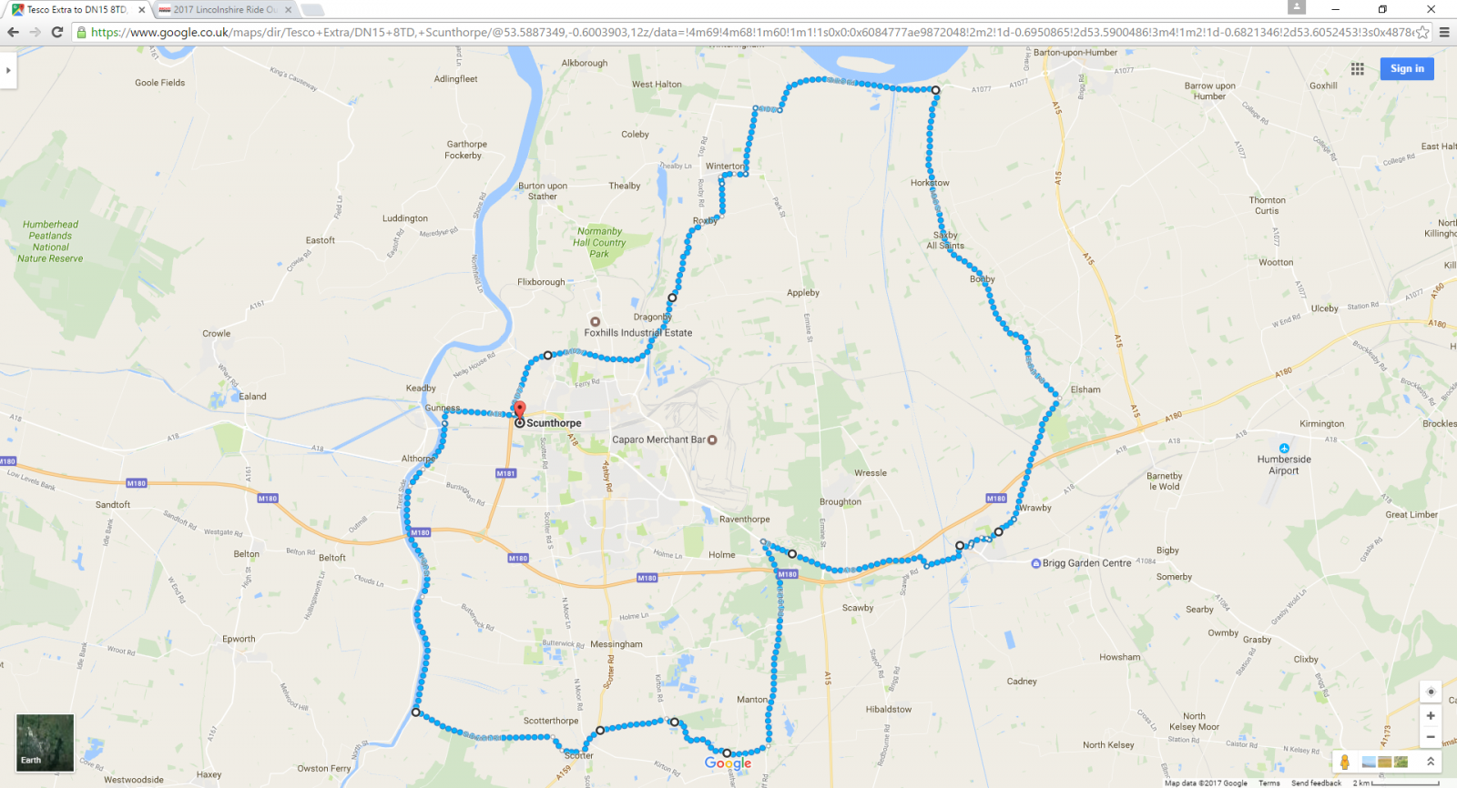
Task: Open the Chrome menu hamburger icon
Action: [x=1444, y=32]
